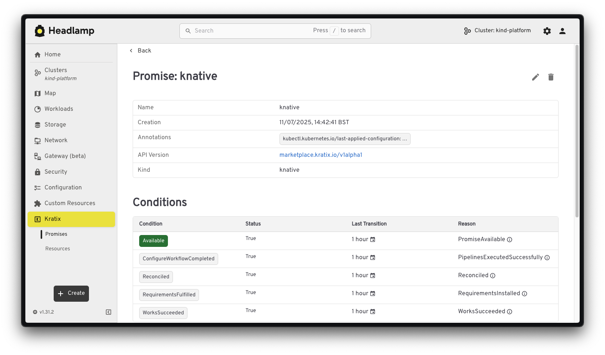The image size is (605, 355).
Task: Open the Workloads section
Action: click(71, 109)
